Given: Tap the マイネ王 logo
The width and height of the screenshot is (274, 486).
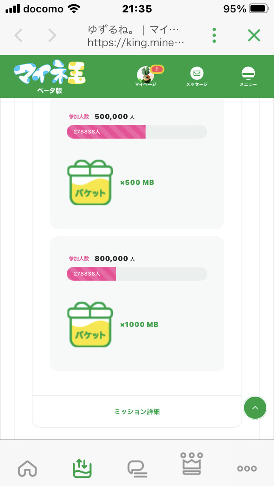Looking at the screenshot, I should [49, 74].
